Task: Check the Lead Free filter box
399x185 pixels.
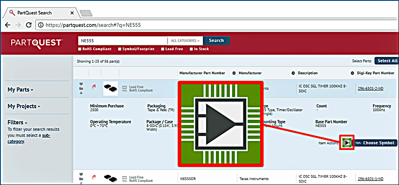Action: [x=162, y=49]
